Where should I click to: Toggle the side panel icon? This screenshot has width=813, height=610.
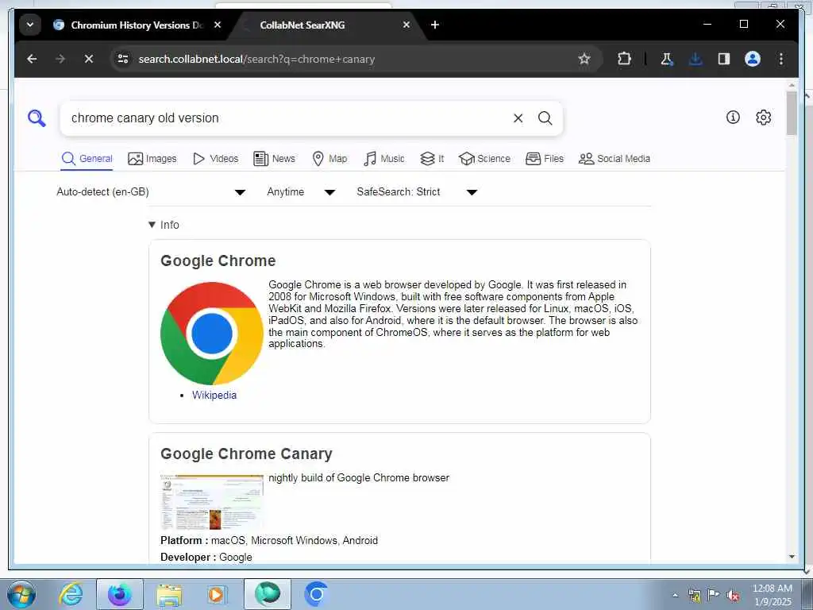tap(724, 59)
